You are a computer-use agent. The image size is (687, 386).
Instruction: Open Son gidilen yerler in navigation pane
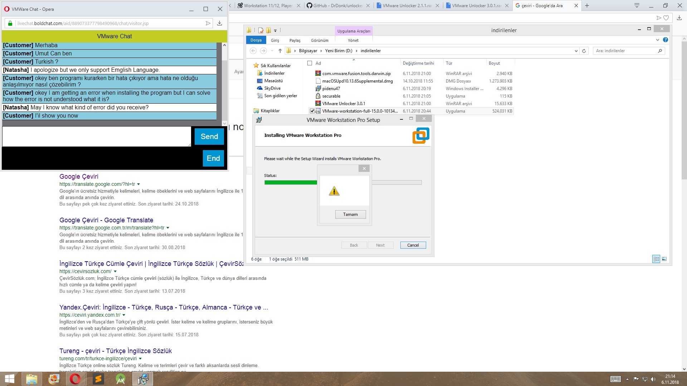(x=281, y=96)
